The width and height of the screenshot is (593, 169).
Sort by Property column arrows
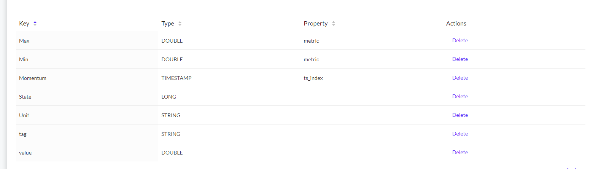pyautogui.click(x=334, y=24)
